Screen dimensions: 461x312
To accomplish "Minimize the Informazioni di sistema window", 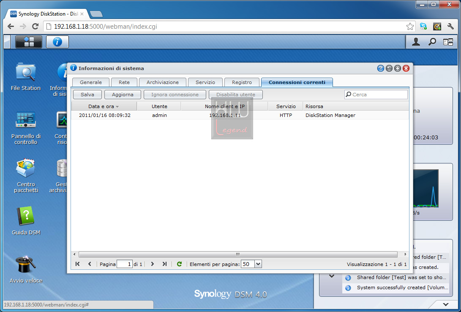I will pos(389,68).
